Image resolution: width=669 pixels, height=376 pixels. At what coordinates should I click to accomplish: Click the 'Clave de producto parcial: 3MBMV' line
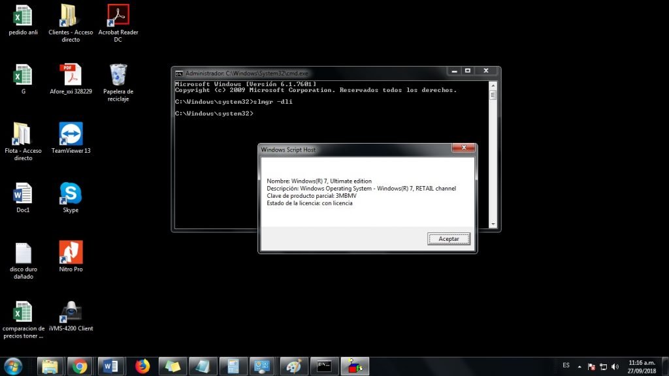click(312, 196)
